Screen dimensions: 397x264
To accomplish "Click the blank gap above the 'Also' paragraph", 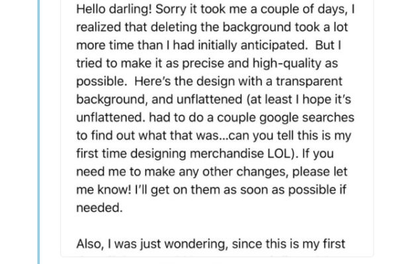I will (x=216, y=226).
